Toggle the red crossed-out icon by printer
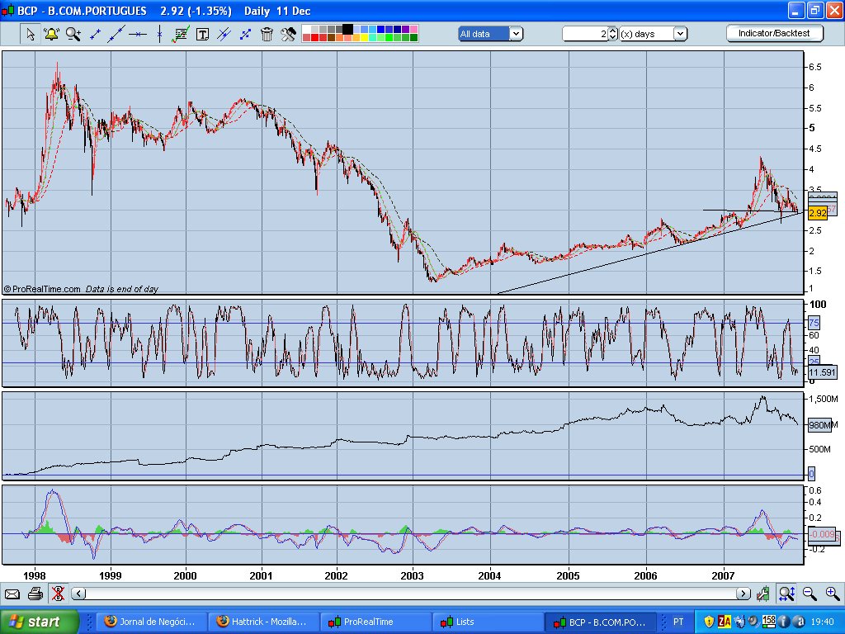Viewport: 845px width, 634px height. pos(58,594)
